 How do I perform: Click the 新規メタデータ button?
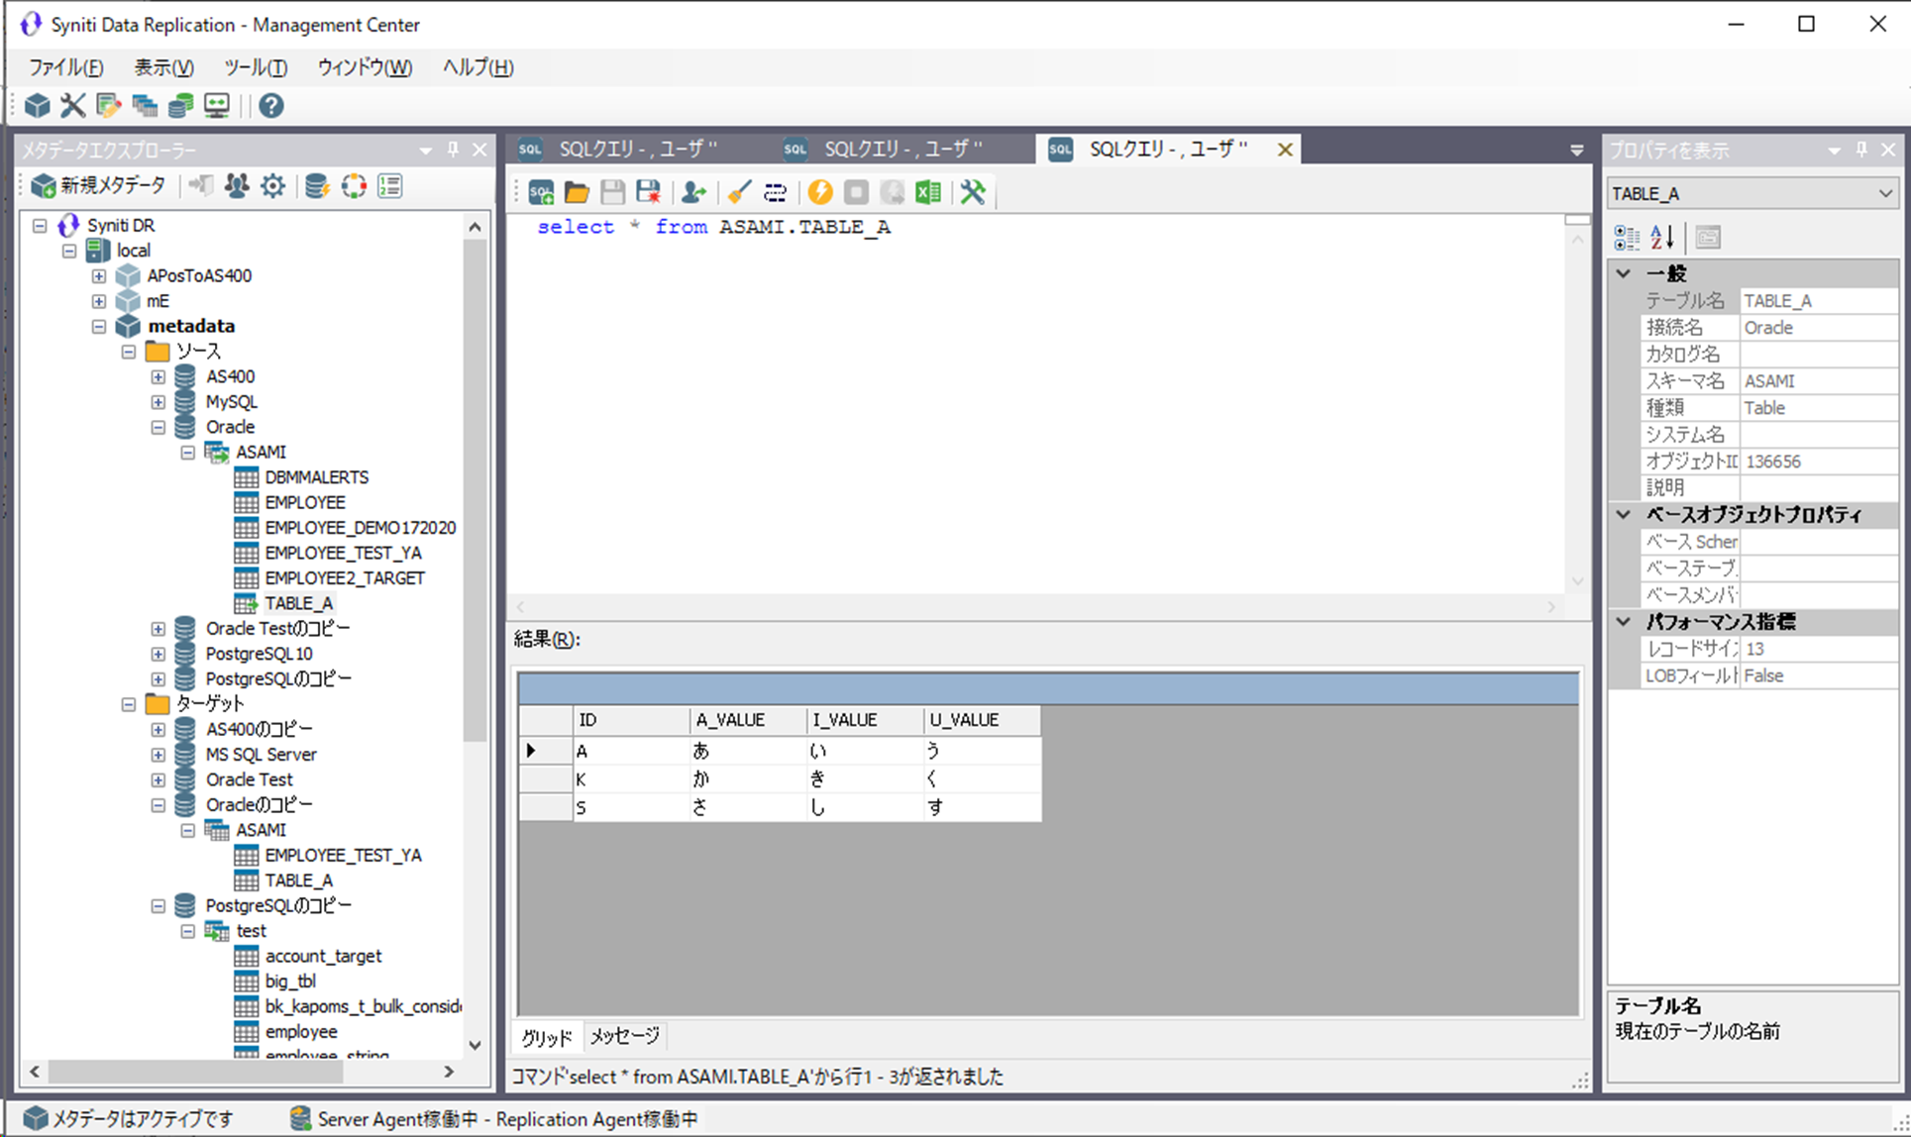click(x=98, y=185)
